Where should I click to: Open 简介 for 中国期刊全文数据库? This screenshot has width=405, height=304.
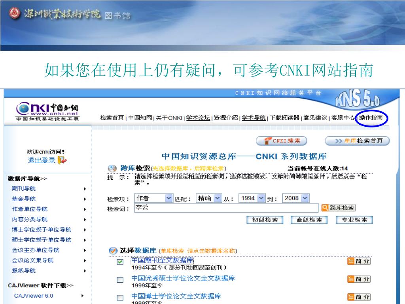tap(359, 261)
